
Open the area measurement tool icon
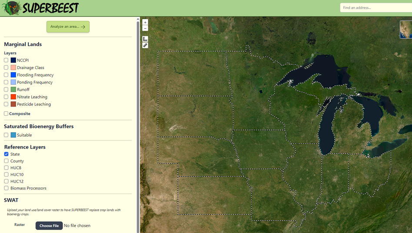(x=145, y=39)
